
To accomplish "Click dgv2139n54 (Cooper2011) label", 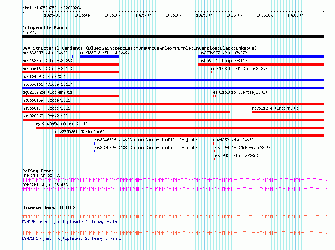I will click(49, 92).
